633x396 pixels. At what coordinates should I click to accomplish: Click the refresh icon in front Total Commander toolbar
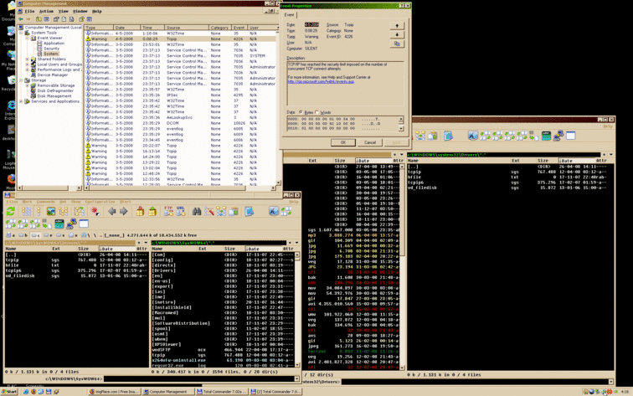[11, 211]
